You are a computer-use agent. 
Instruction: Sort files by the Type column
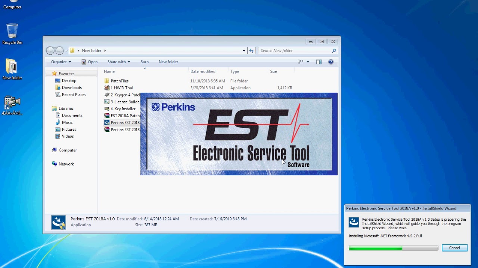pos(248,71)
